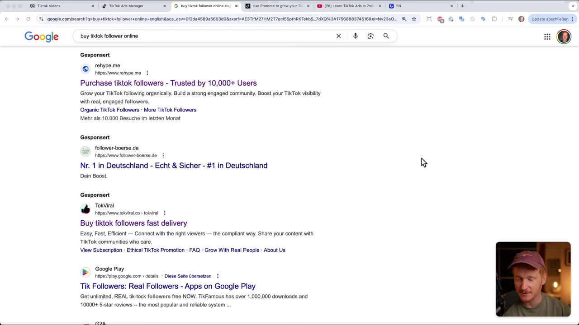Screen dimensions: 579x325
Task: Search by image with the camera lens icon
Action: [x=370, y=36]
